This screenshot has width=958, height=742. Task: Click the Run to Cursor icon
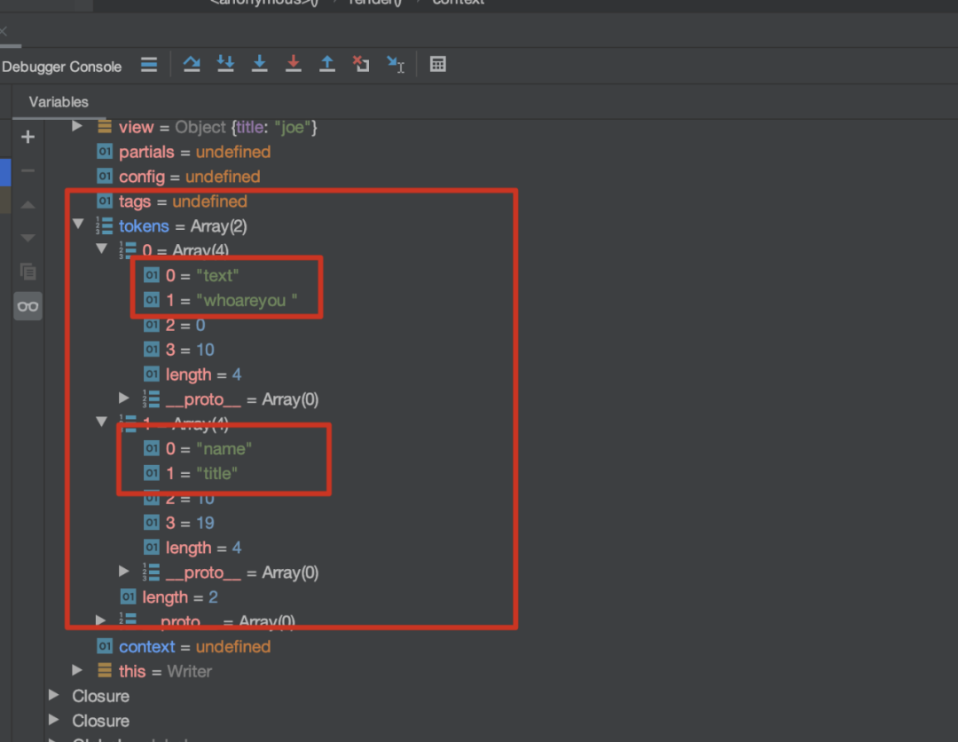point(396,65)
